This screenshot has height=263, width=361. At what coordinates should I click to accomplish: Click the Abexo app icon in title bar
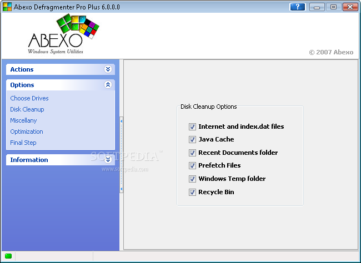coord(7,7)
